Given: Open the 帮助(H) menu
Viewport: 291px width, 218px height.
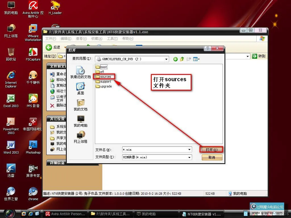Looking at the screenshot, I should tap(128, 39).
